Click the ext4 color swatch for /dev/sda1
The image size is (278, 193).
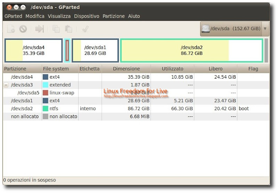click(x=46, y=100)
